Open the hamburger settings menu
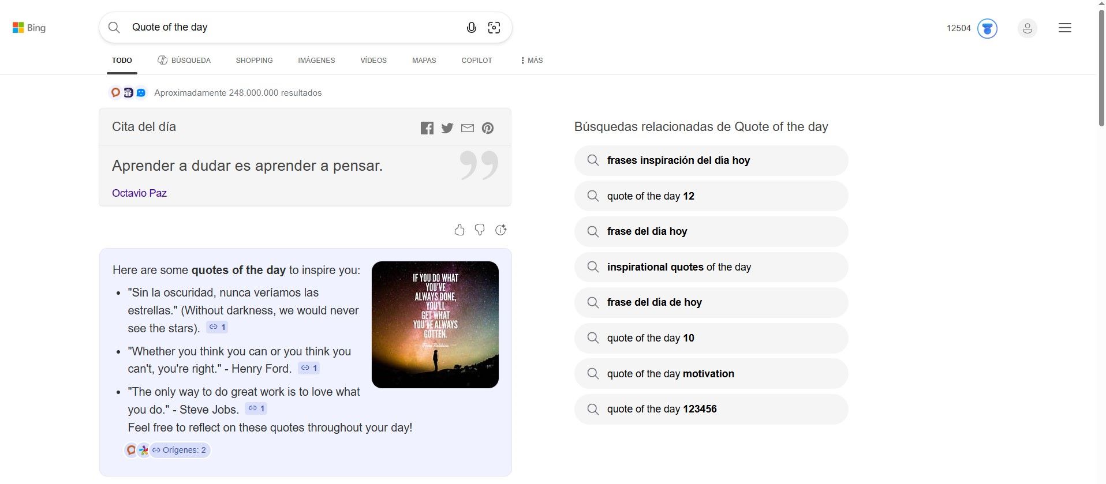1106x484 pixels. point(1065,28)
